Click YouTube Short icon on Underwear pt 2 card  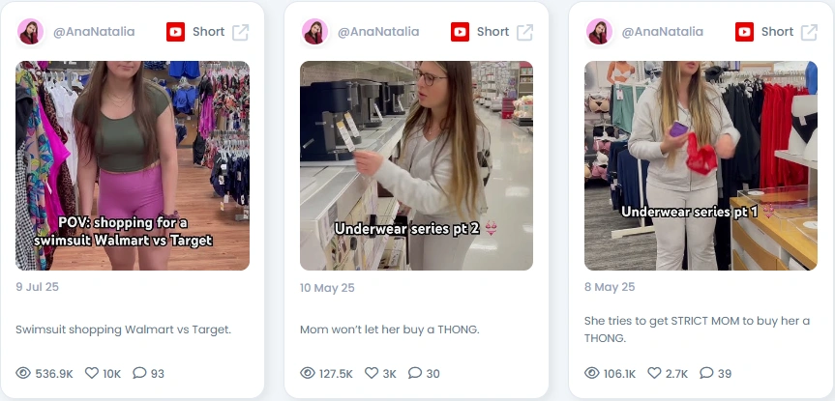tap(460, 32)
